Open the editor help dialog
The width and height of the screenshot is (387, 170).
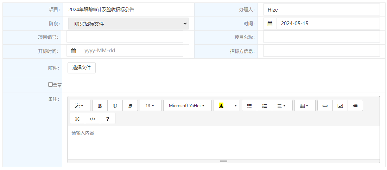[108, 119]
